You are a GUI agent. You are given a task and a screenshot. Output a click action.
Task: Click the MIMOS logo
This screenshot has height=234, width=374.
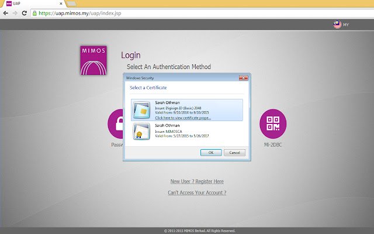point(93,60)
